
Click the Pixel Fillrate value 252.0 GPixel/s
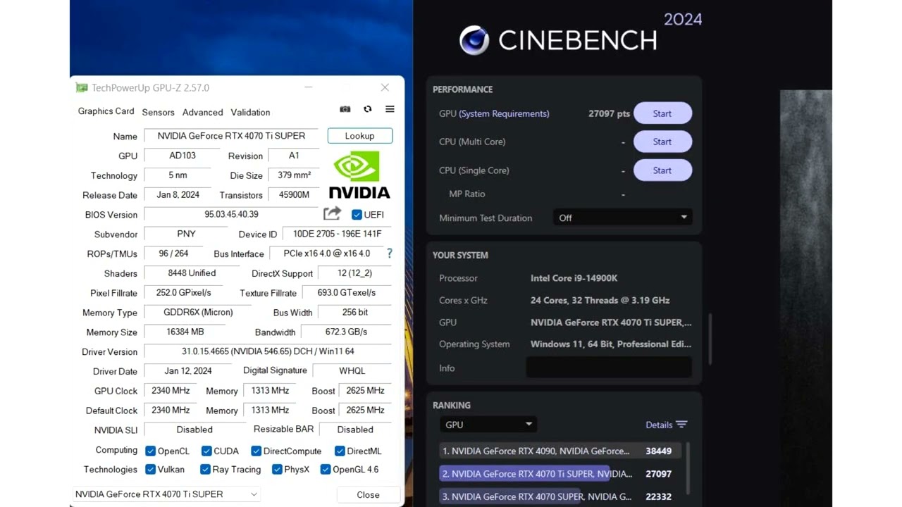[184, 292]
